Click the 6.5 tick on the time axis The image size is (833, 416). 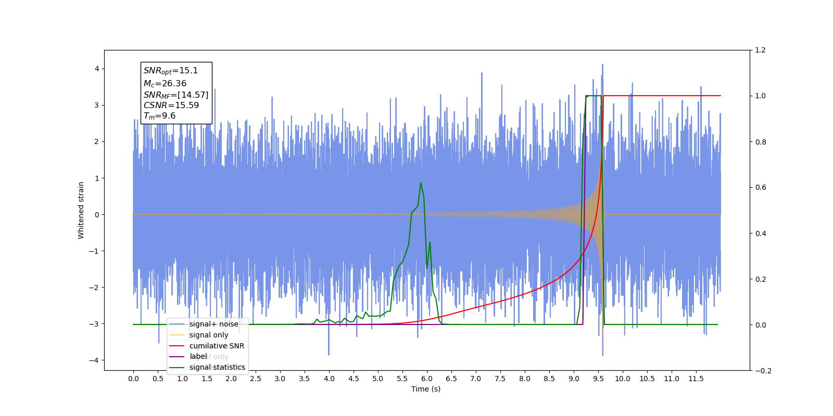point(451,379)
